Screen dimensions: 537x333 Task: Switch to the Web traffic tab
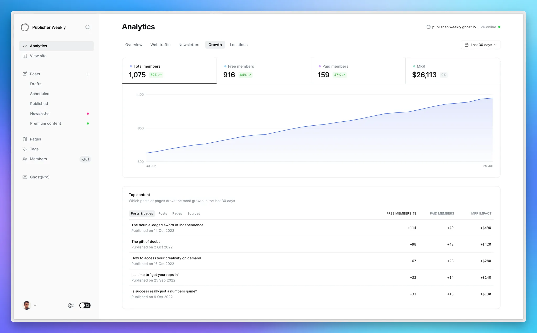(160, 45)
